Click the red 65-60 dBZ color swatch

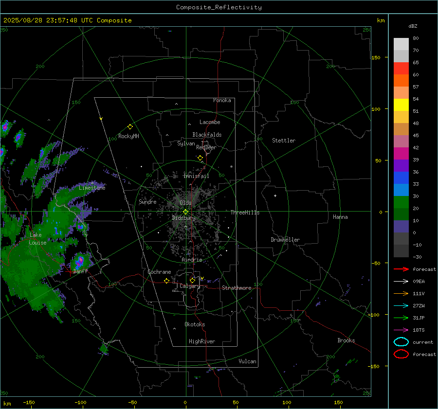pos(401,69)
